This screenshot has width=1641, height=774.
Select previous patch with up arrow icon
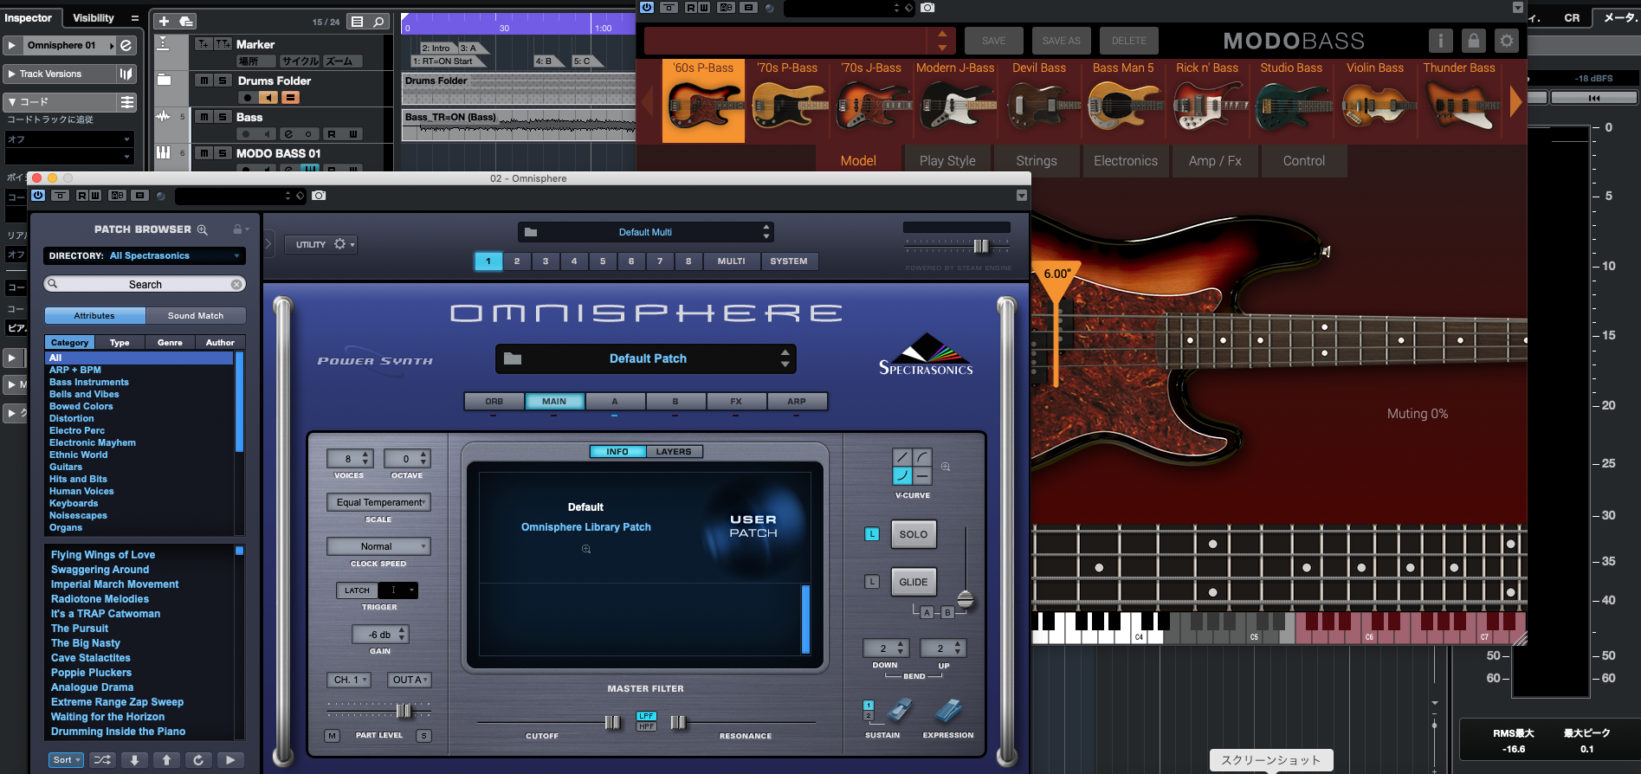[x=166, y=760]
